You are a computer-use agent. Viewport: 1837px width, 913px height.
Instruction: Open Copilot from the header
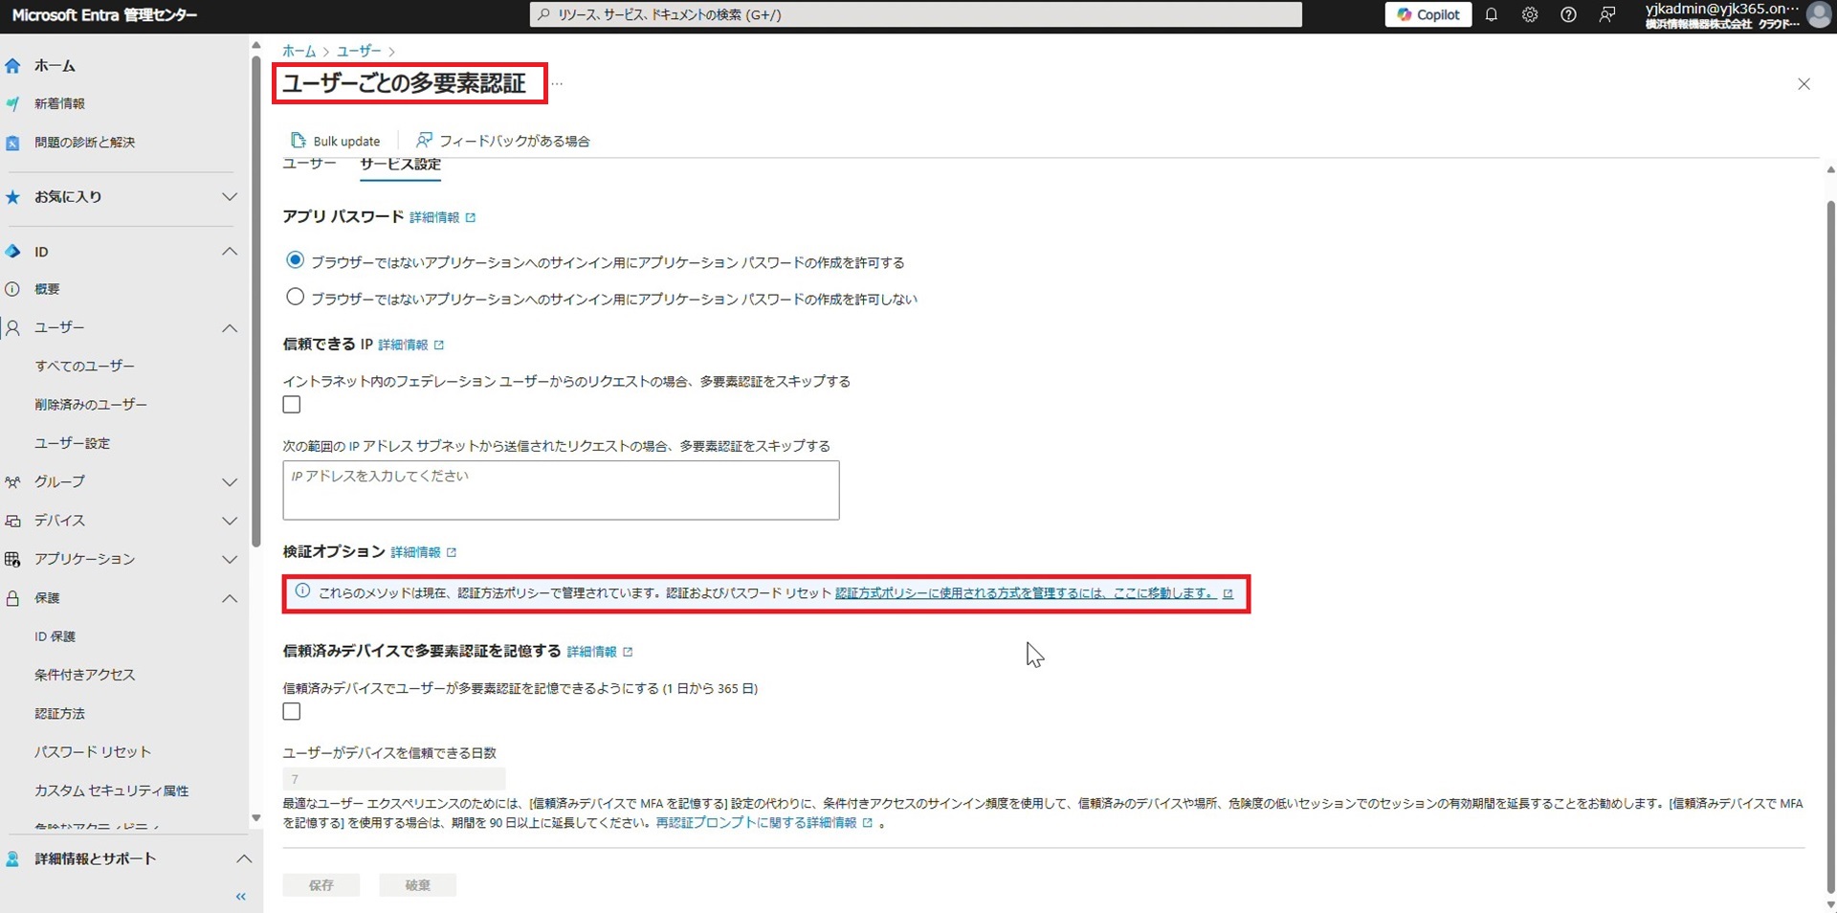[x=1428, y=14]
